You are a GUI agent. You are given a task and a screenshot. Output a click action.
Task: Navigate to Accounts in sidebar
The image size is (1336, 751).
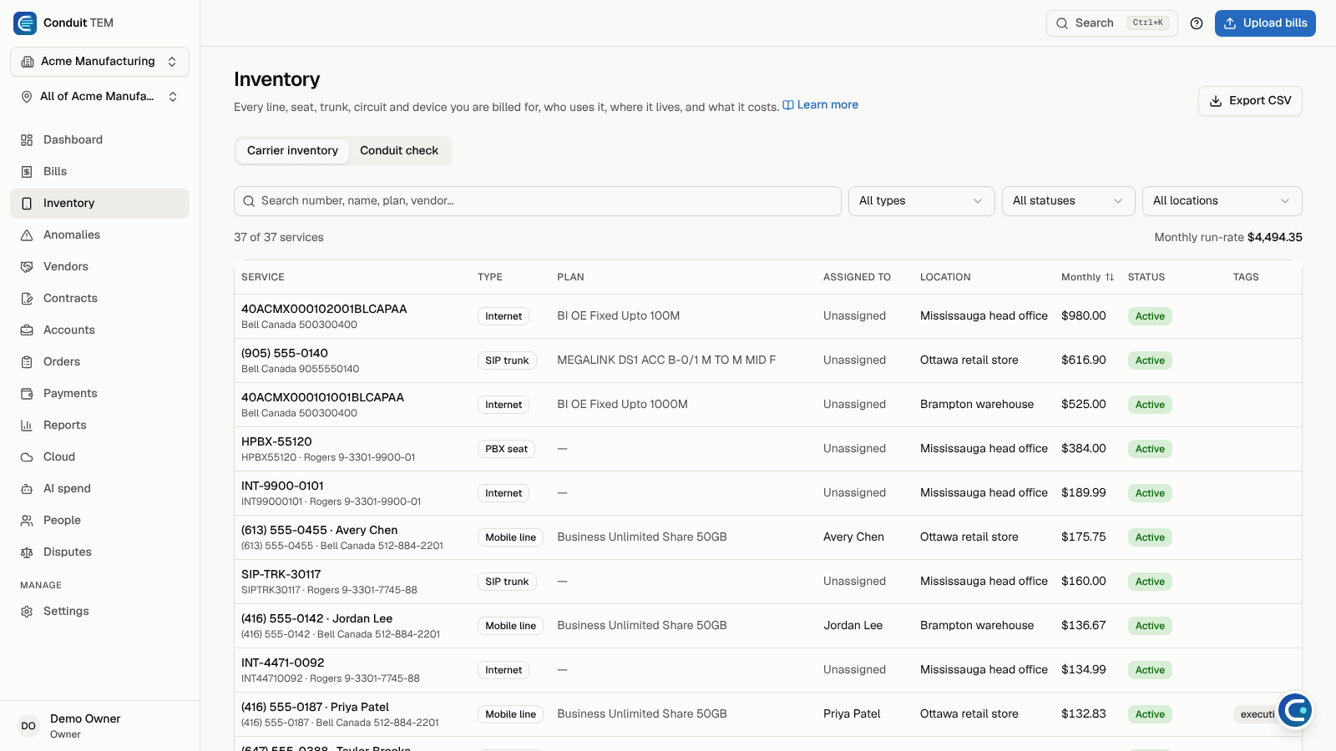tap(99, 330)
